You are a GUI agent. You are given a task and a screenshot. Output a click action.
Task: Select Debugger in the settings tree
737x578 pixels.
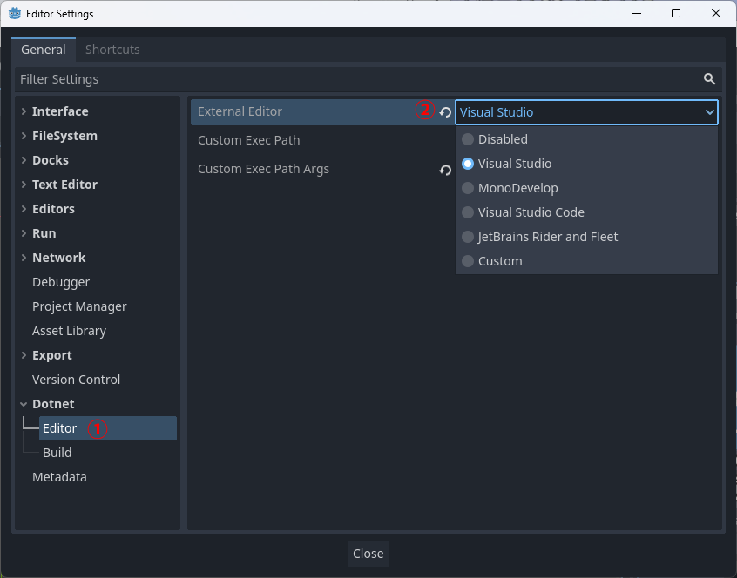pos(61,282)
